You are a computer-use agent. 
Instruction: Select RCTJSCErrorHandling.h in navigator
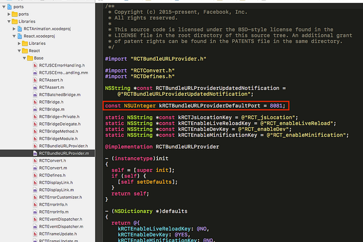[62, 65]
